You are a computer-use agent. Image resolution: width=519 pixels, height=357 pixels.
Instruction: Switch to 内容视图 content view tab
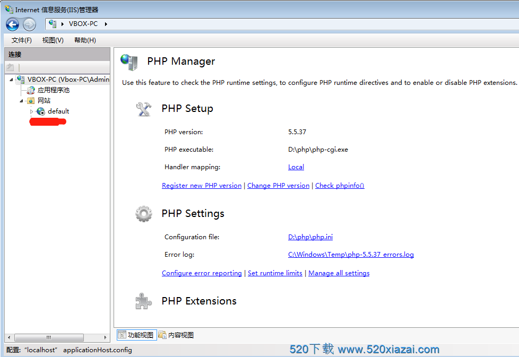(176, 335)
